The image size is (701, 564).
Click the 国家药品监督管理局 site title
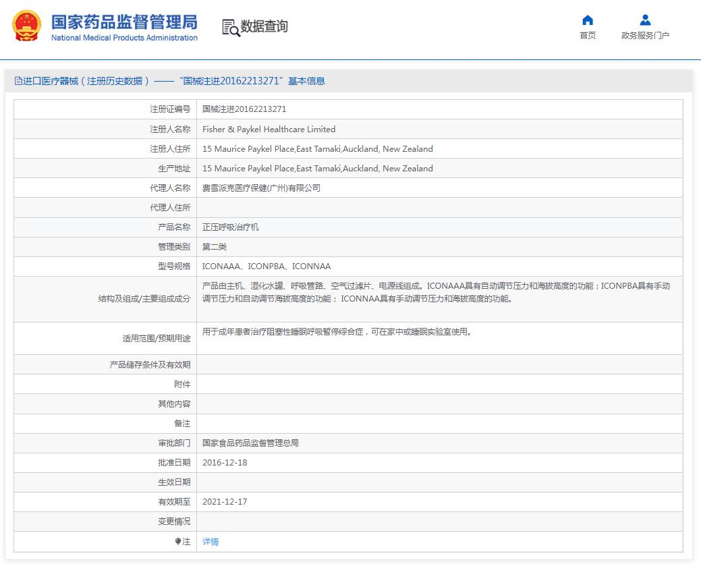pos(124,21)
